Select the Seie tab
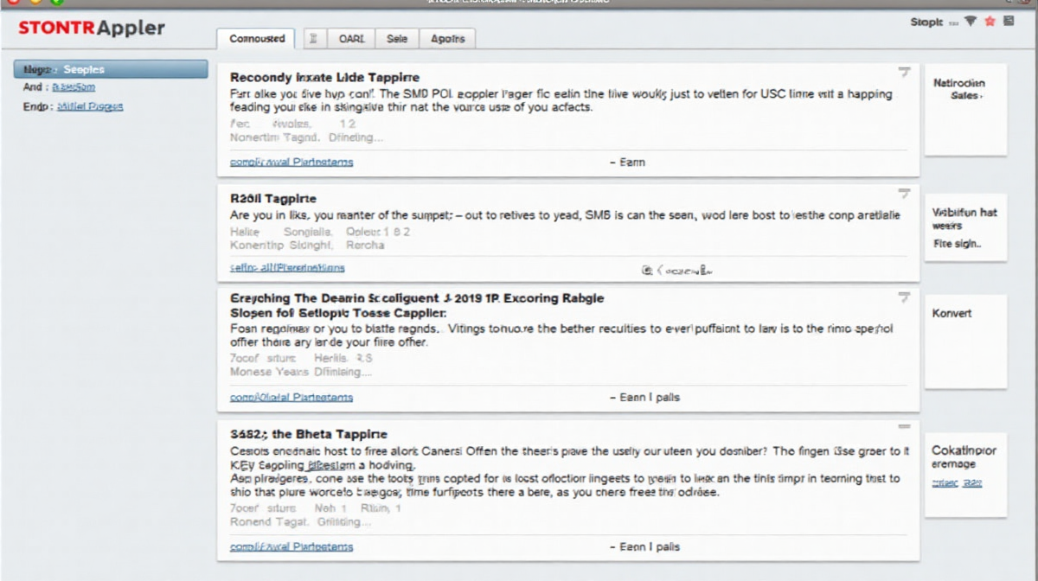1038x581 pixels. tap(397, 39)
